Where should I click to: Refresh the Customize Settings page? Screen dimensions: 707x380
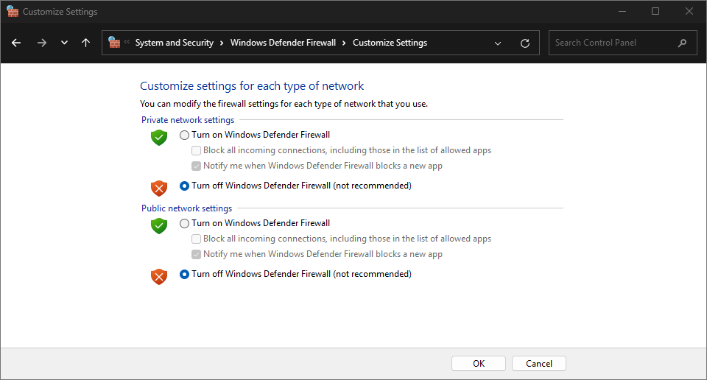tap(525, 43)
